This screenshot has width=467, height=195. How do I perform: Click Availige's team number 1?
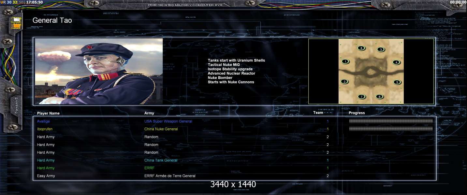click(x=328, y=121)
